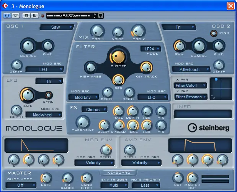Open the LFO Mod Src Modwheel dropdown
Image resolution: width=237 pixels, height=192 pixels.
[44, 115]
